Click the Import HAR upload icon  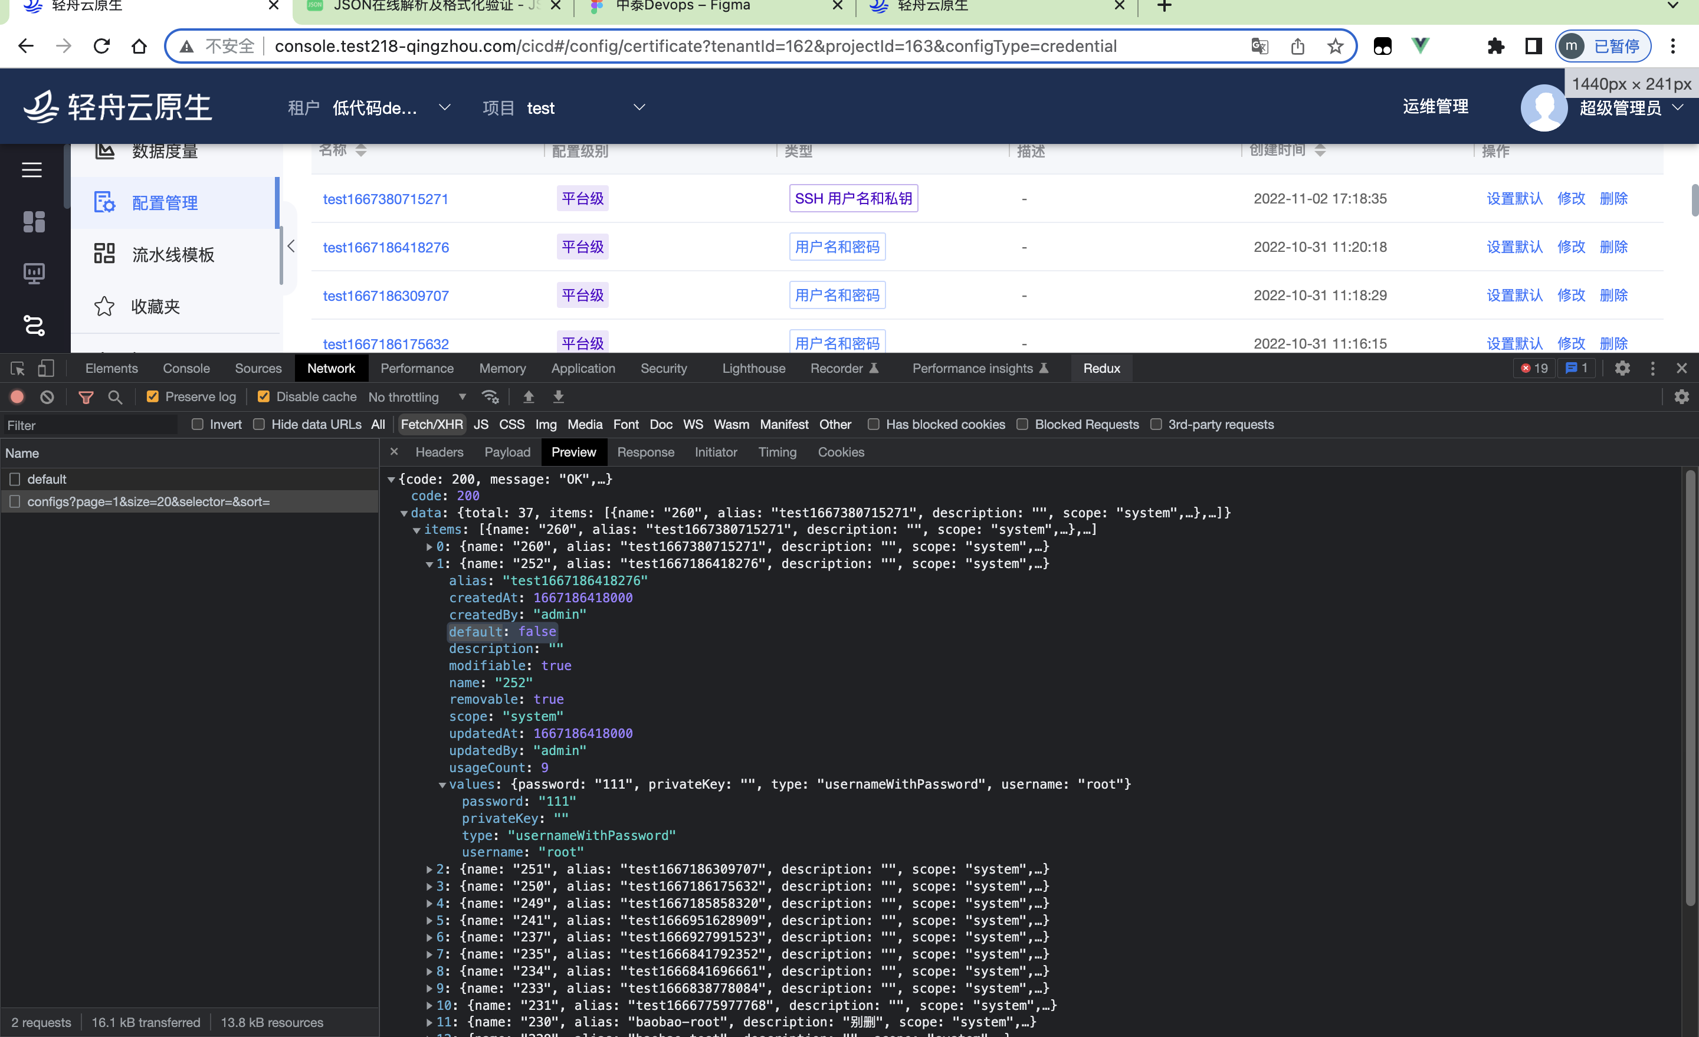[x=529, y=397]
